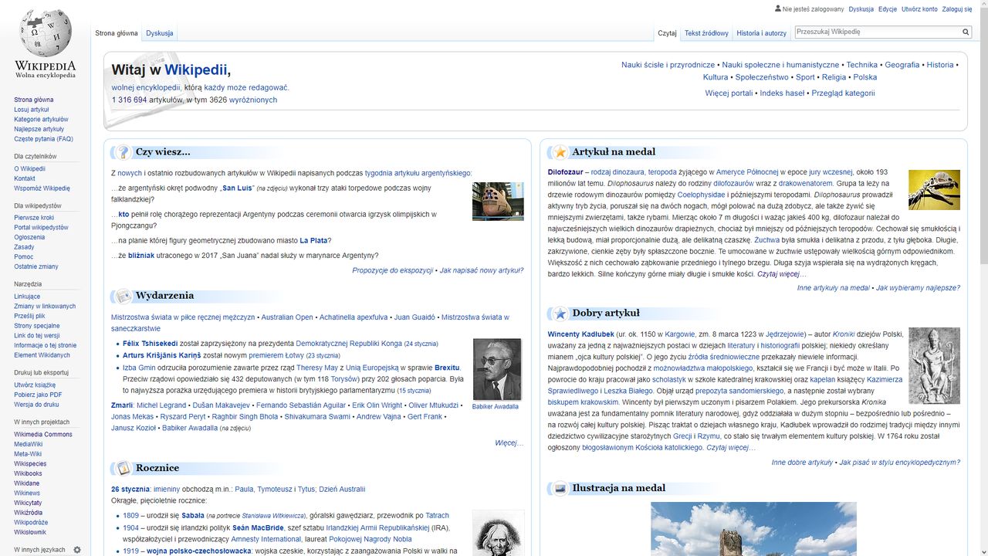Screen dimensions: 988x556
Task: Click the gold star 'Artykuł na medal' icon
Action: coord(560,152)
